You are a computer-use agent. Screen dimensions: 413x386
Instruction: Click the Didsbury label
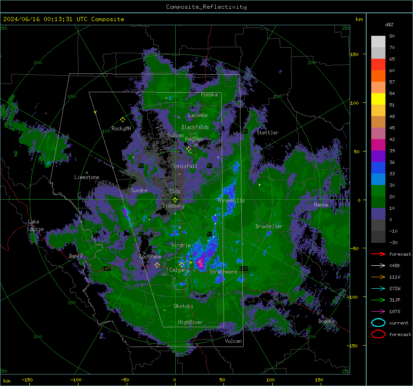173,206
